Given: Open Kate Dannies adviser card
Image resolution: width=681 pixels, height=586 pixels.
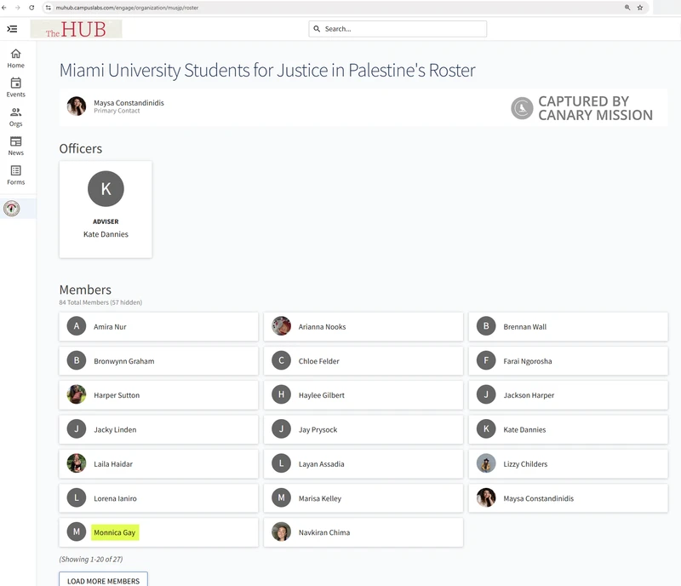Looking at the screenshot, I should tap(106, 210).
